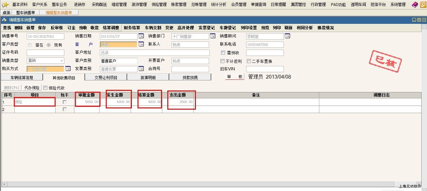Tick the 二手车置换 checkbox
427x191 pixels.
pyautogui.click(x=249, y=61)
